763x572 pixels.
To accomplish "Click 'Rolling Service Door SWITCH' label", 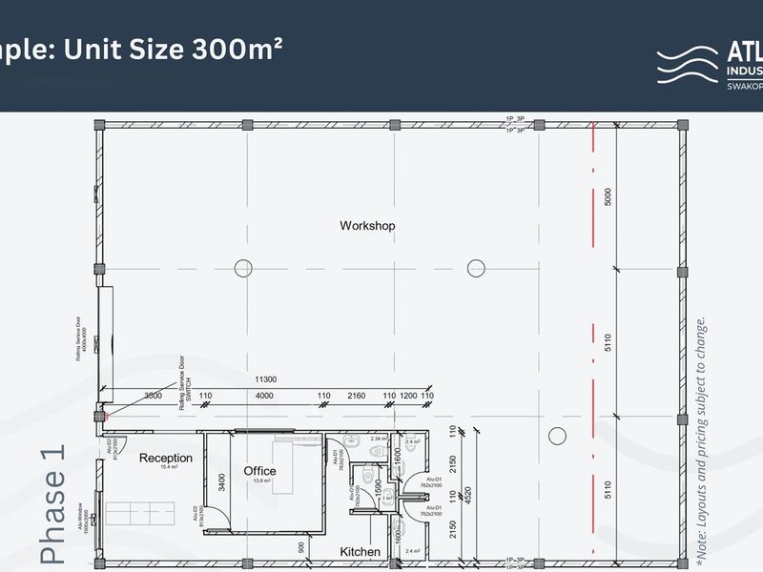I will coord(185,383).
